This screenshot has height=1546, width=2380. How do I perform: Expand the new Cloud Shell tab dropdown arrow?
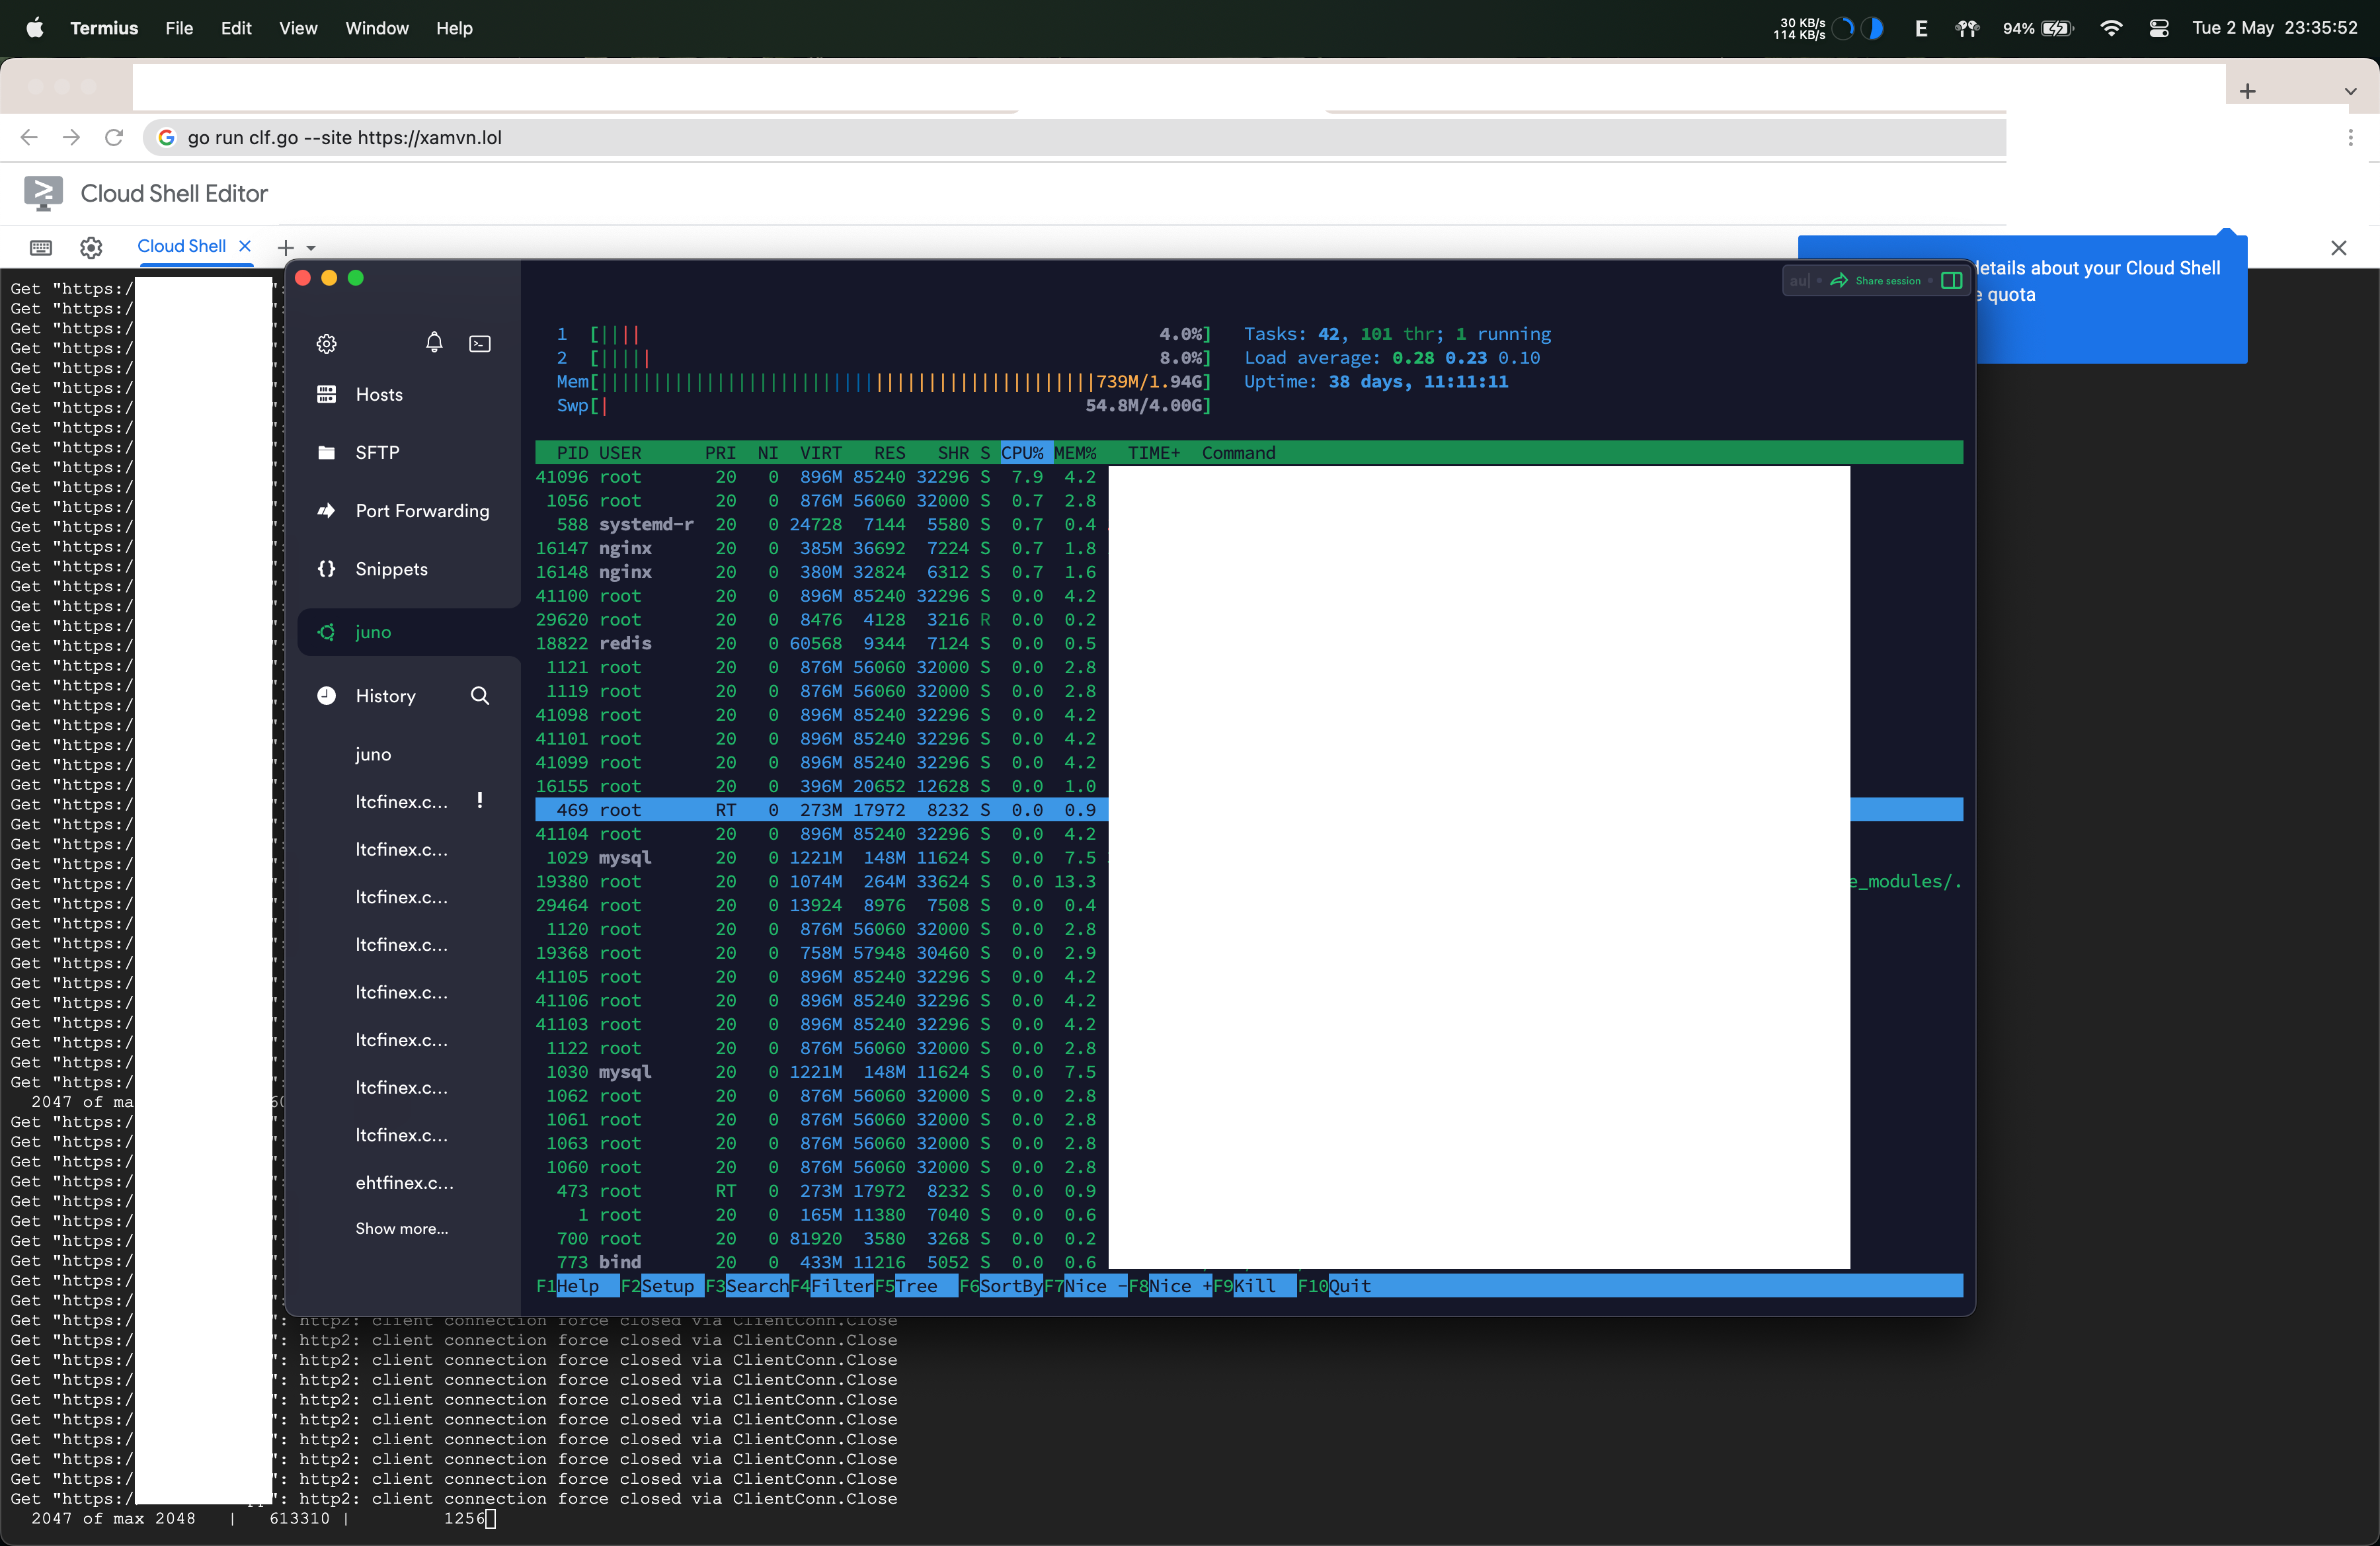[x=311, y=248]
